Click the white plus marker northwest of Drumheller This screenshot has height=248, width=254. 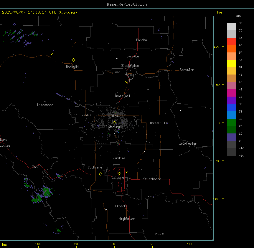pyautogui.click(x=180, y=110)
